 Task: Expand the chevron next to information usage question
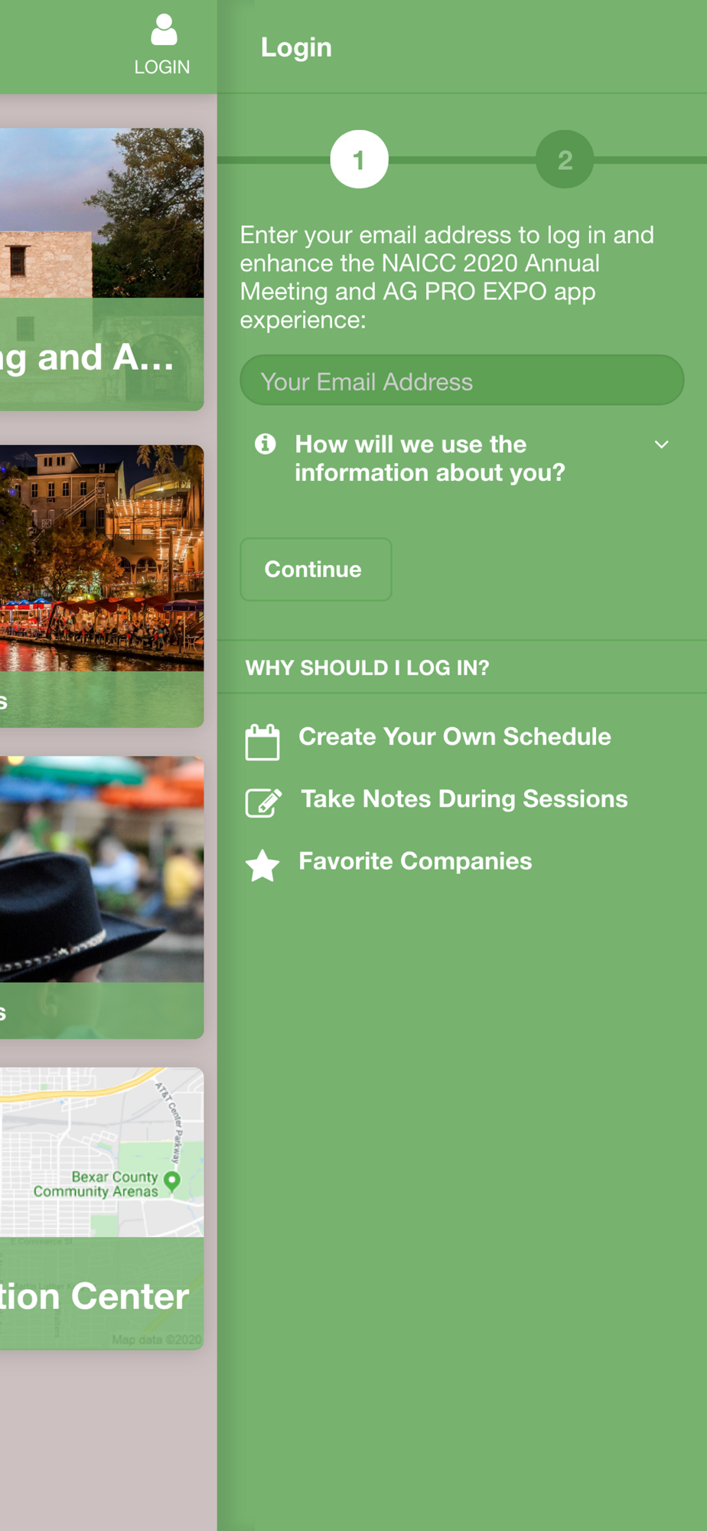[662, 445]
